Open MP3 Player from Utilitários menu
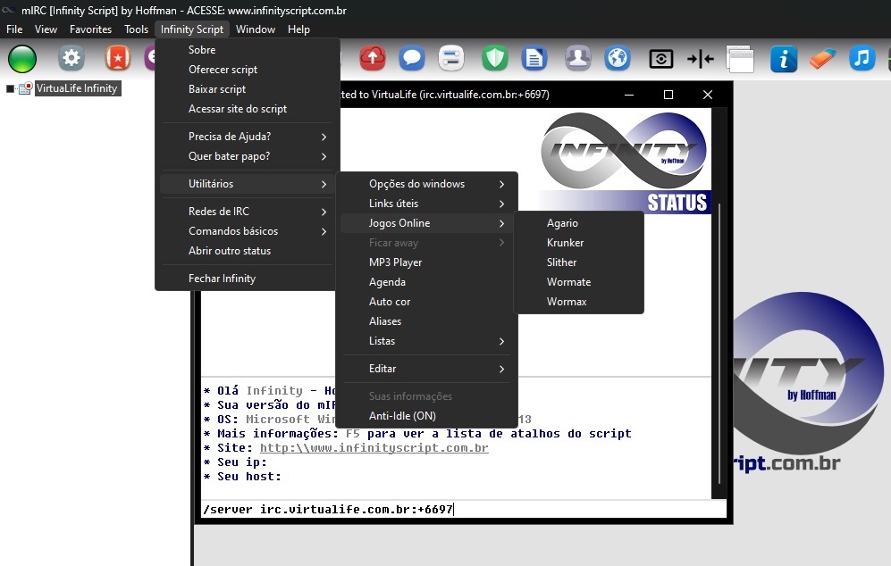Image resolution: width=891 pixels, height=566 pixels. pyautogui.click(x=395, y=262)
